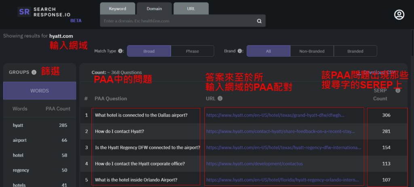Click the search magnifier icon

click(259, 21)
